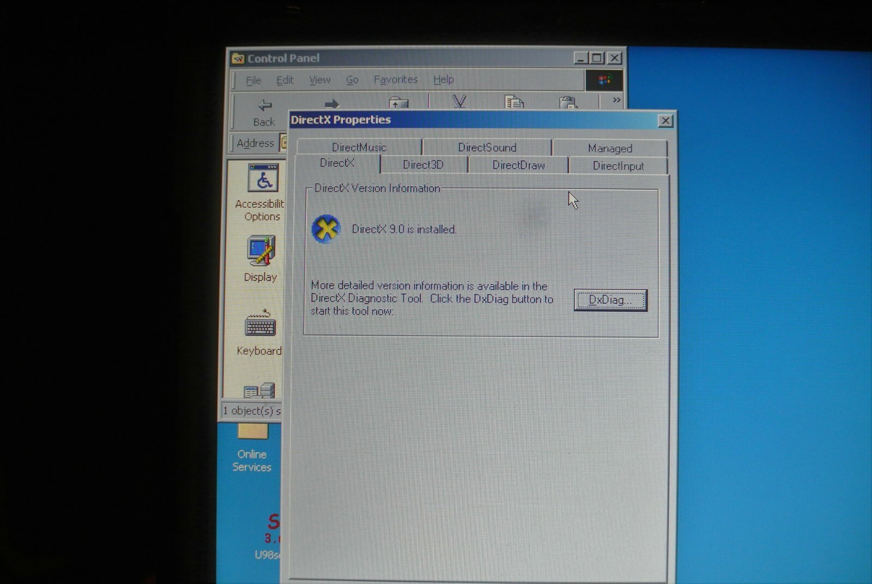Click the Cut scissors toolbar icon

click(x=459, y=101)
